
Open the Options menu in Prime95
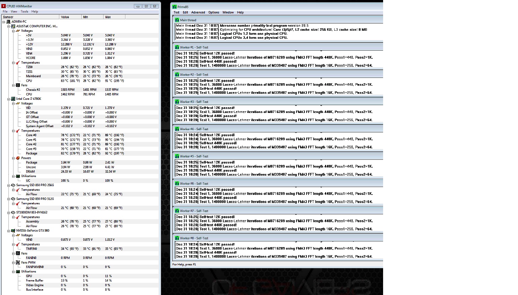pyautogui.click(x=213, y=12)
